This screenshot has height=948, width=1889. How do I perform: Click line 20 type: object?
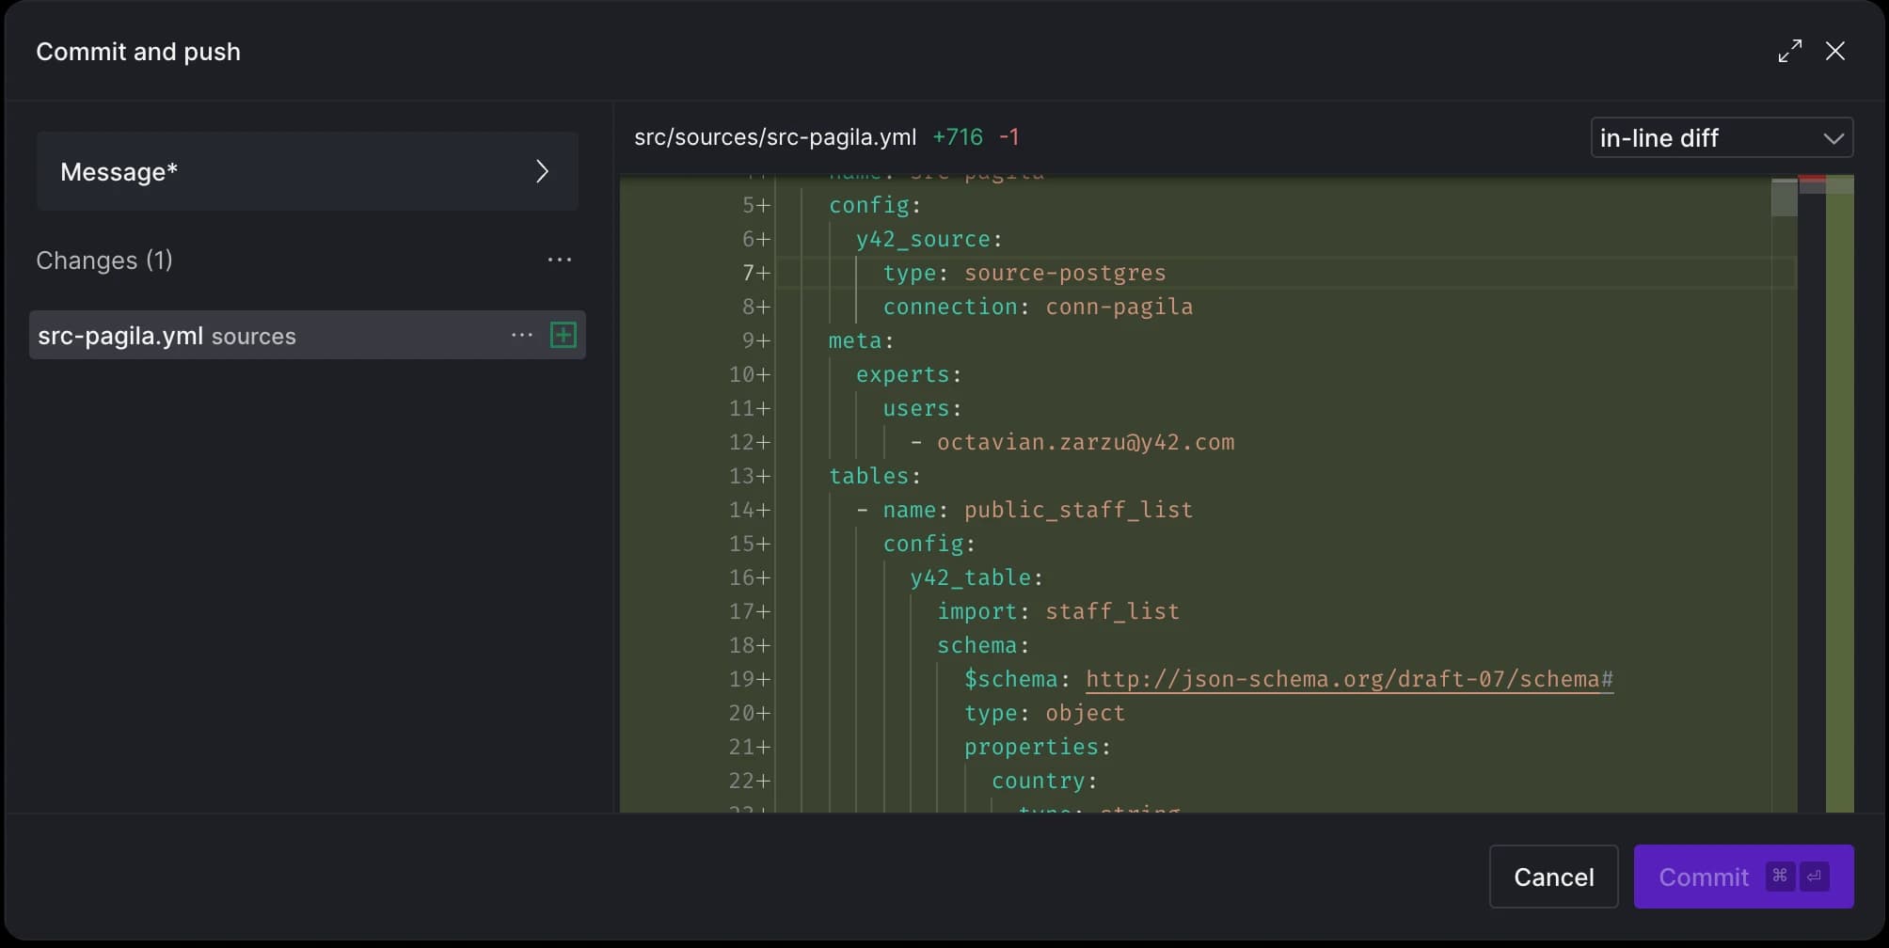pyautogui.click(x=1044, y=713)
